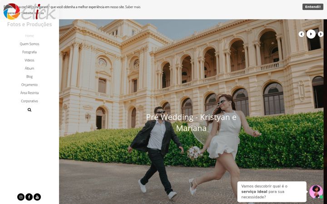Open Saber mais cookie link
The width and height of the screenshot is (327, 204).
[x=133, y=7]
